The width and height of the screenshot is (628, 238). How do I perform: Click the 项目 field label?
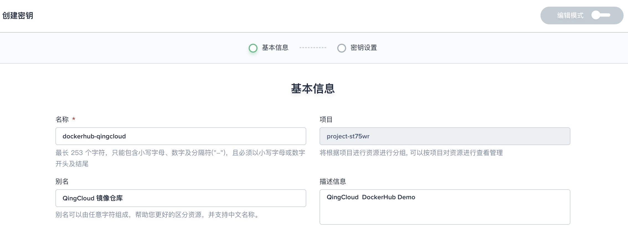326,120
